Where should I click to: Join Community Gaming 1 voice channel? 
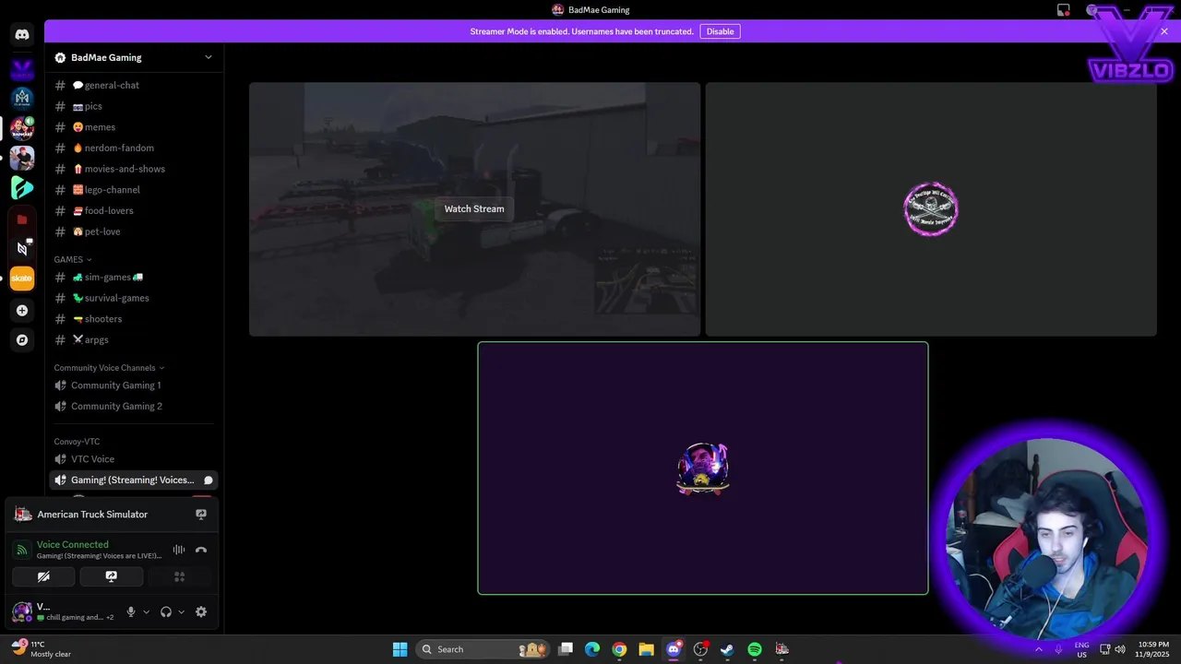coord(133,385)
